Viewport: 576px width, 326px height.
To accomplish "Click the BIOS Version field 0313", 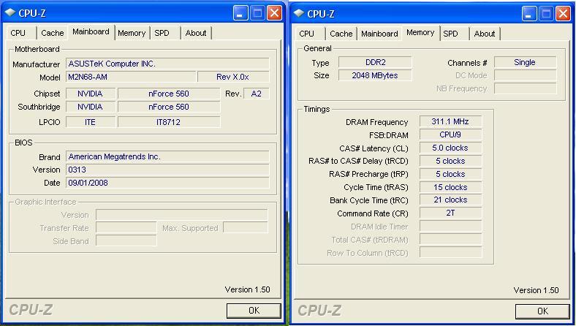I will coord(167,170).
